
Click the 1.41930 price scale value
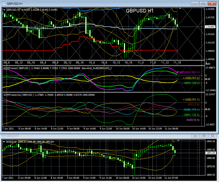point(210,9)
